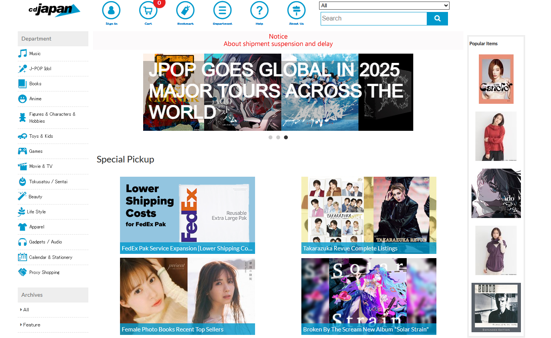This screenshot has height=338, width=551.
Task: Click the Tokusatsu / Sentai mask icon
Action: click(23, 182)
